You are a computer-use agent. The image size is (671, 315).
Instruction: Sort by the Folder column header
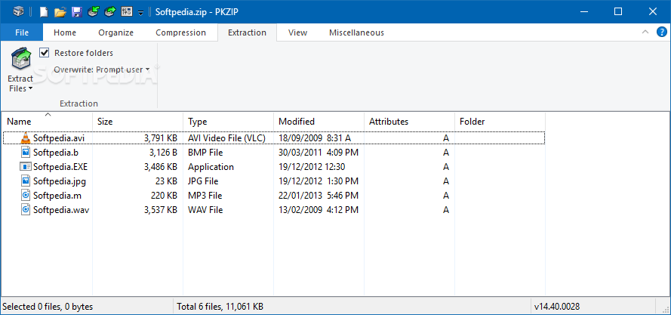[x=500, y=122]
